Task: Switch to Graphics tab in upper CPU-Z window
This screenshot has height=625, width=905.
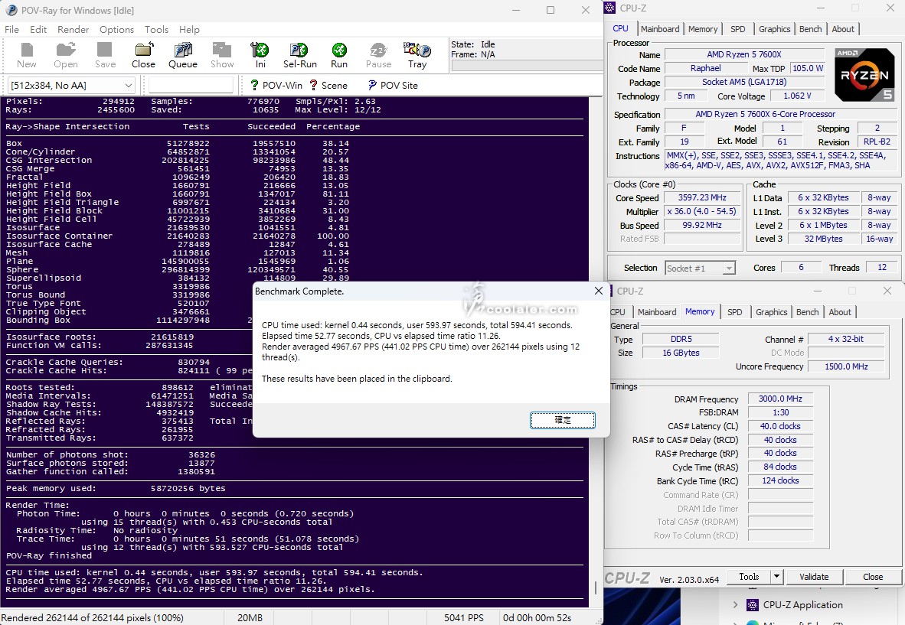Action: (775, 29)
